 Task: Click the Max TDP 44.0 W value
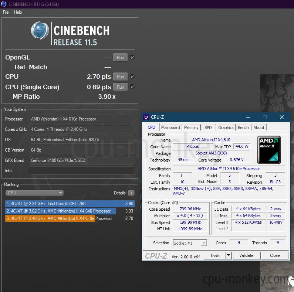coord(242,146)
